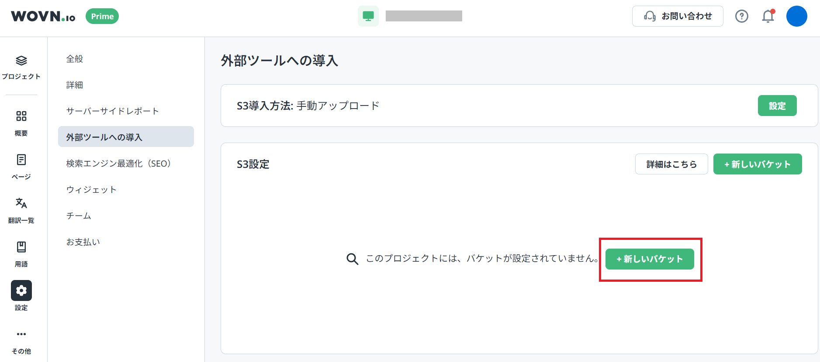Open the Projects layers icon in sidebar

(x=21, y=61)
